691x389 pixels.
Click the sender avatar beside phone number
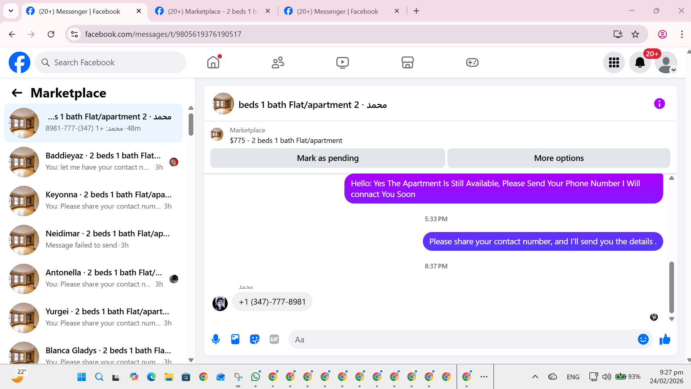click(x=220, y=303)
